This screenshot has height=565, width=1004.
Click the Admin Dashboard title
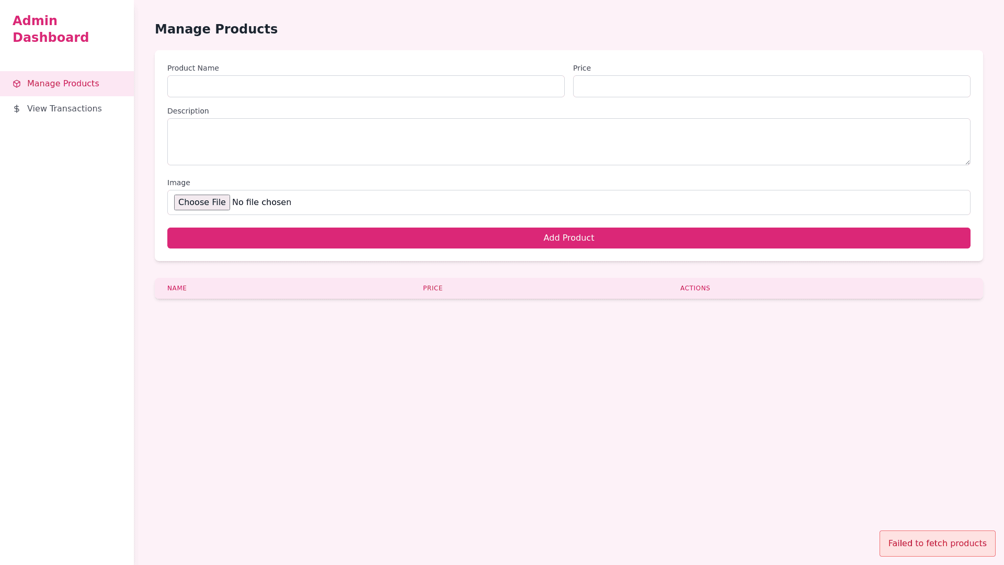point(51,29)
